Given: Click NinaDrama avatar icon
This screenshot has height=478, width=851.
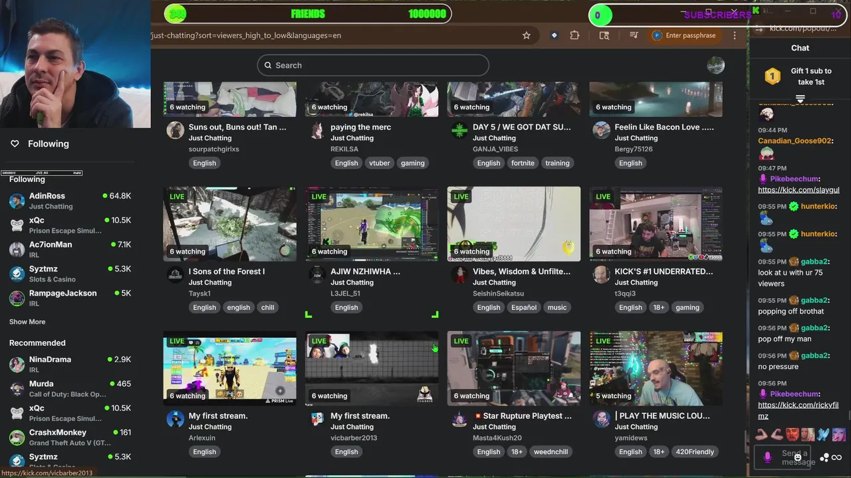Looking at the screenshot, I should [x=17, y=364].
